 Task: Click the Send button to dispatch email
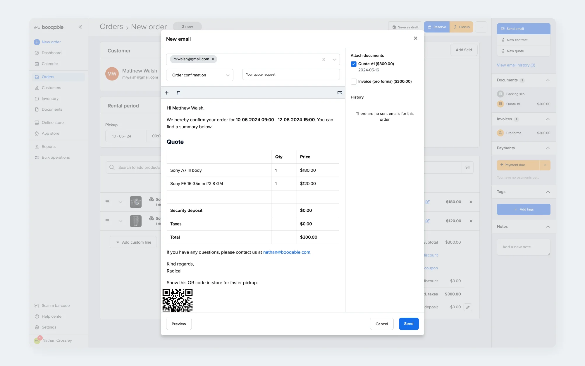[409, 324]
